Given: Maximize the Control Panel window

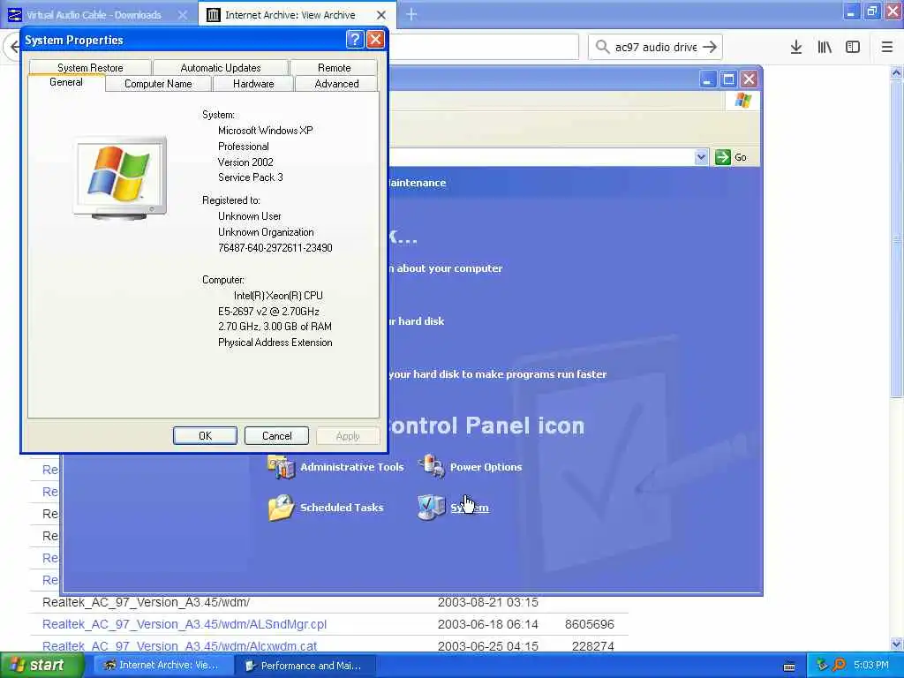Looking at the screenshot, I should pyautogui.click(x=728, y=79).
